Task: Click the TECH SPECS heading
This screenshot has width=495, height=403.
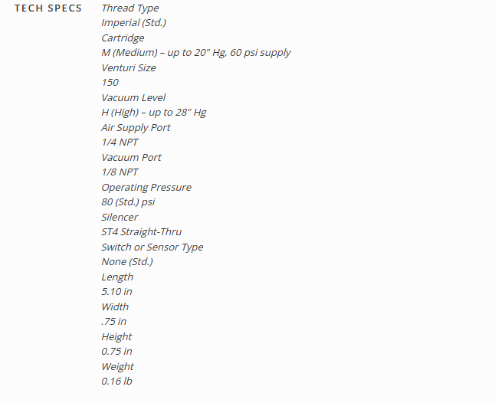Action: 48,8
